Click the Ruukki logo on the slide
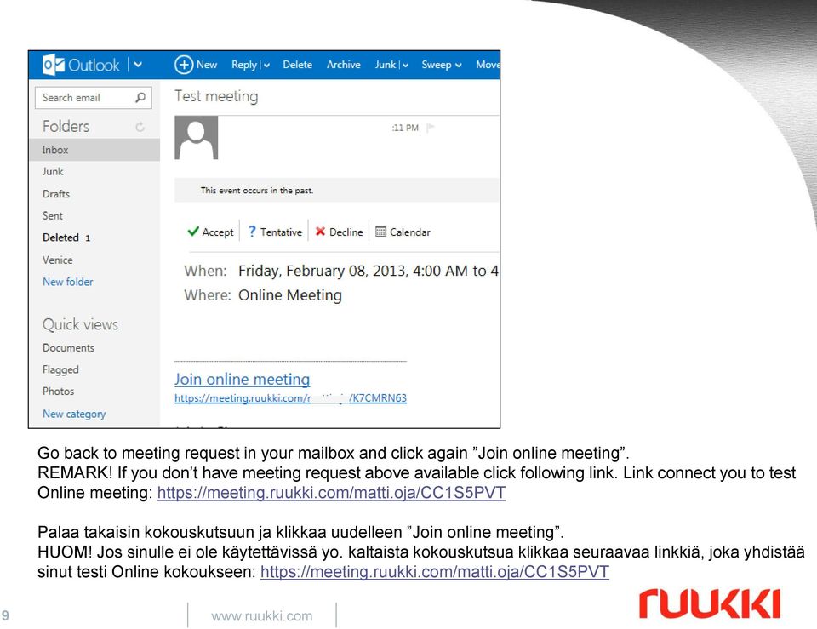Image resolution: width=817 pixels, height=629 pixels. click(709, 604)
